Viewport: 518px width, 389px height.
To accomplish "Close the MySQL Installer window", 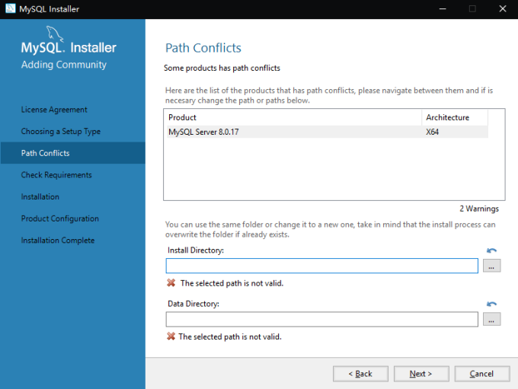I will [503, 9].
